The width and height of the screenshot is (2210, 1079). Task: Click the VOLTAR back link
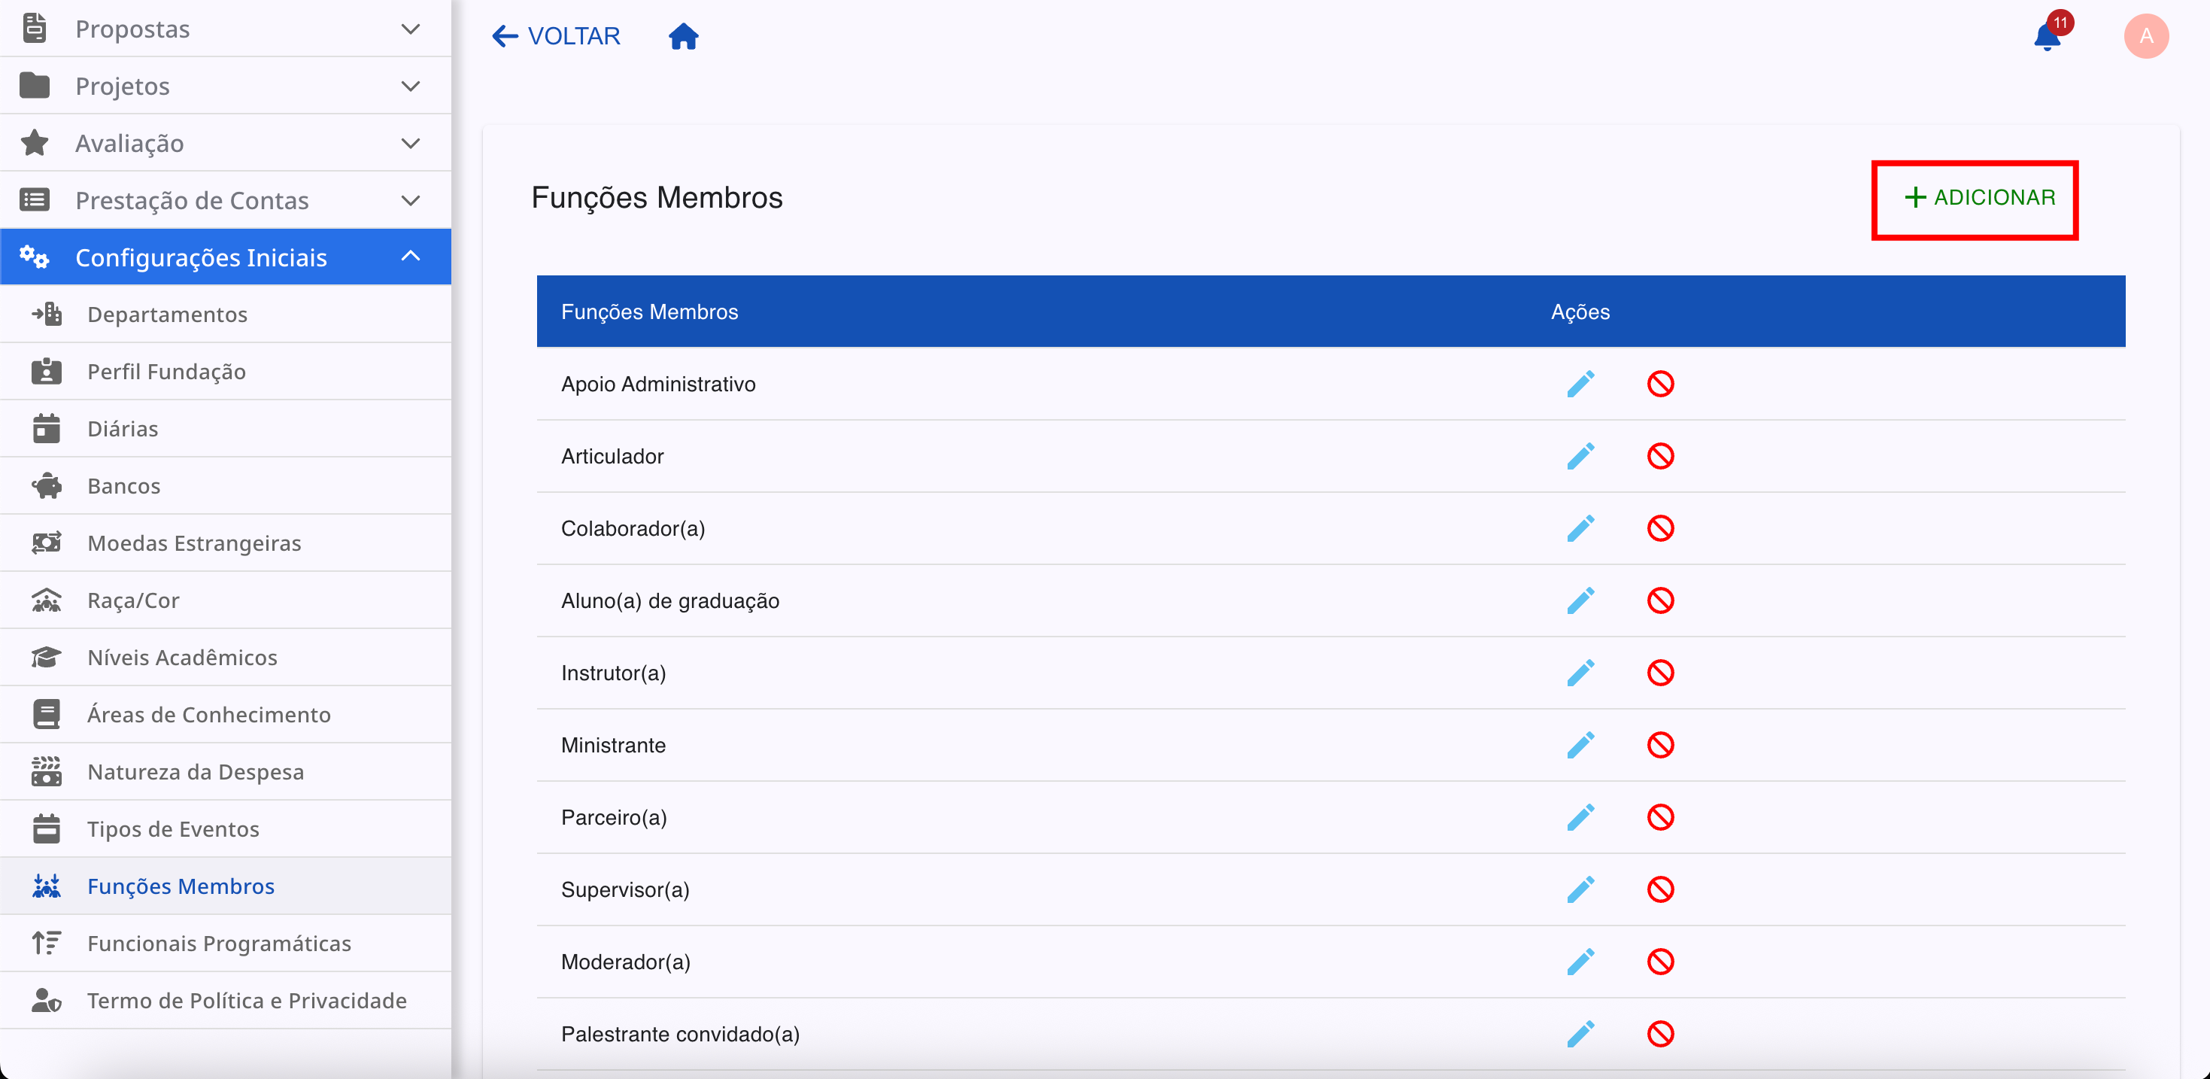(556, 36)
